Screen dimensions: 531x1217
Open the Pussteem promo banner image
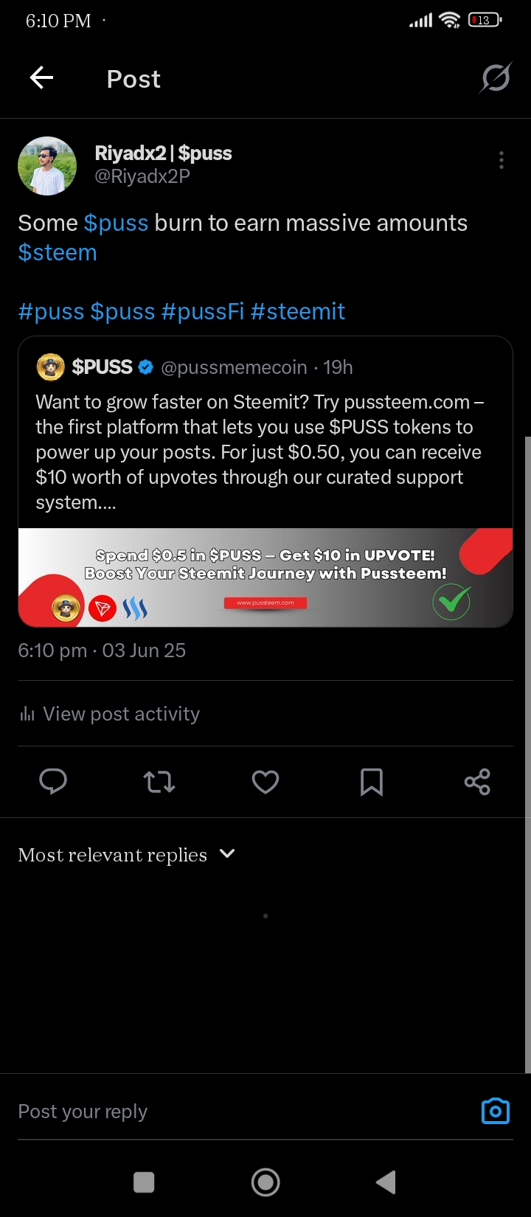[265, 578]
